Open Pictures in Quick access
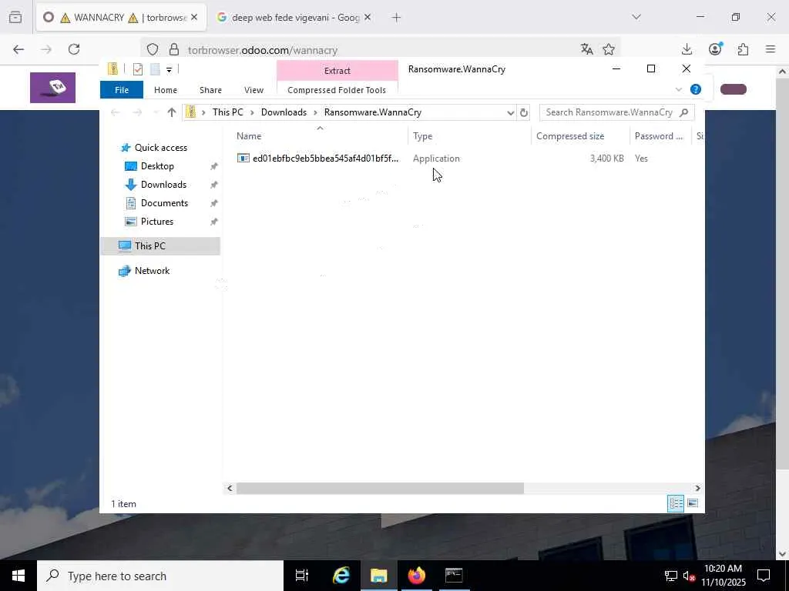Viewport: 789px width, 591px height. (x=157, y=222)
